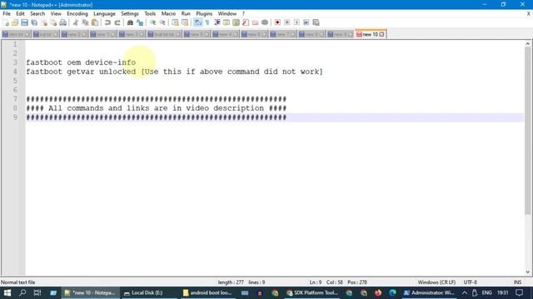Open the Run menu

(x=186, y=13)
